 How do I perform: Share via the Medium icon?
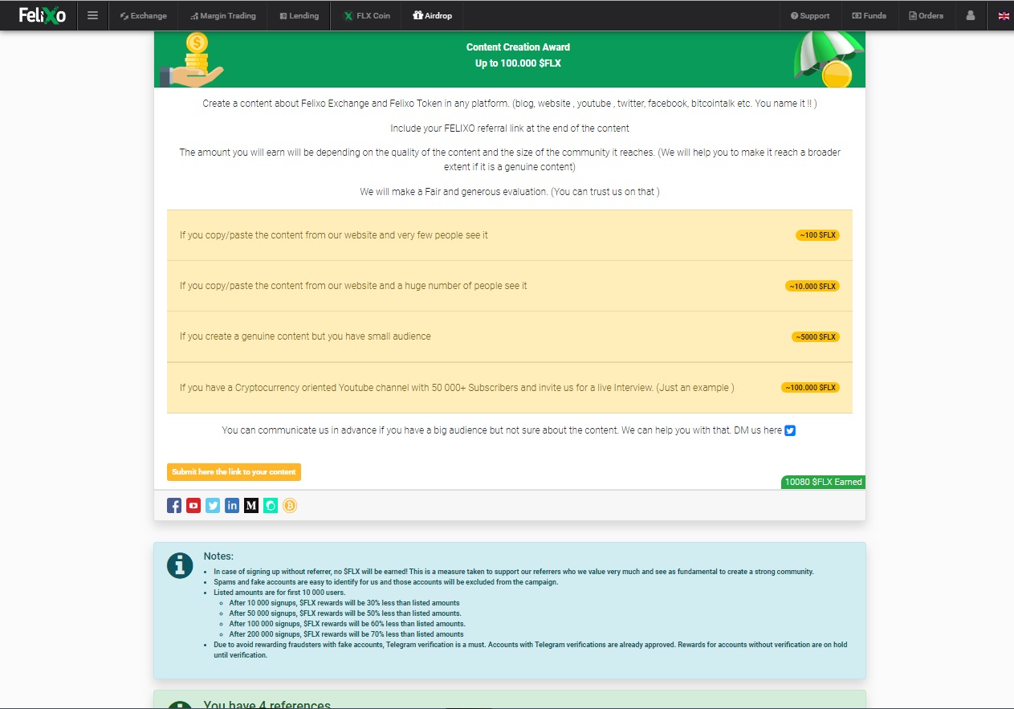point(251,505)
